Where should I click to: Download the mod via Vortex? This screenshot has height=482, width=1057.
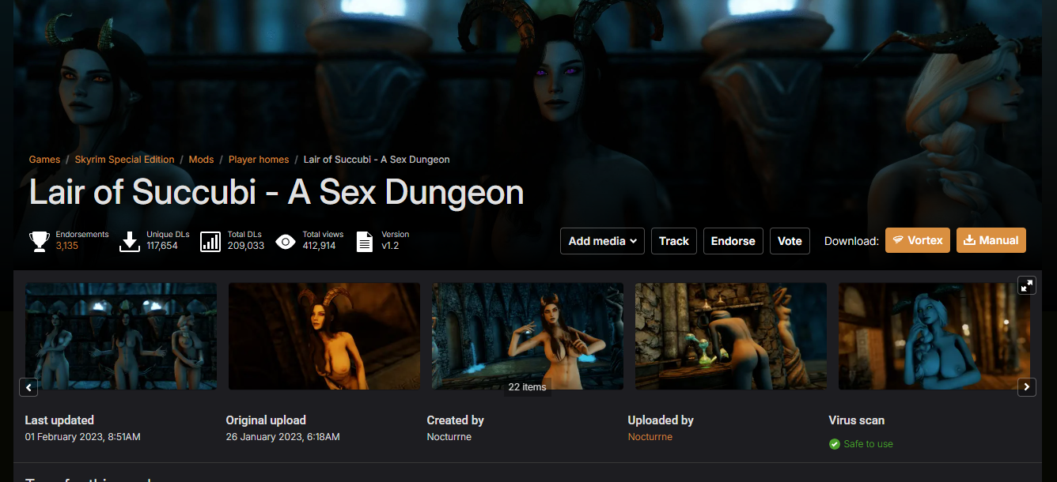click(918, 240)
